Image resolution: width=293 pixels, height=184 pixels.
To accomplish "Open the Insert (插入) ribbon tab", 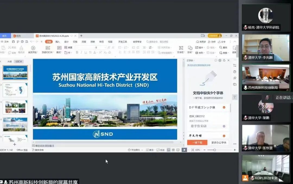I will pyautogui.click(x=58, y=42).
